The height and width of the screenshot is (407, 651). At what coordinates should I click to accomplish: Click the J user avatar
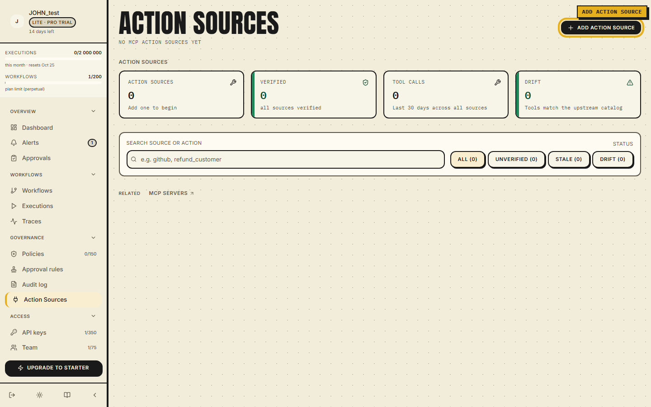point(17,21)
